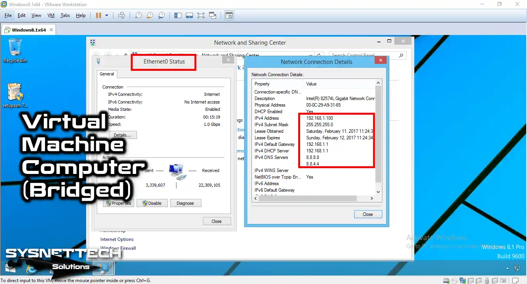
Task: Toggle the console view icon in toolbar
Action: pyautogui.click(x=229, y=15)
